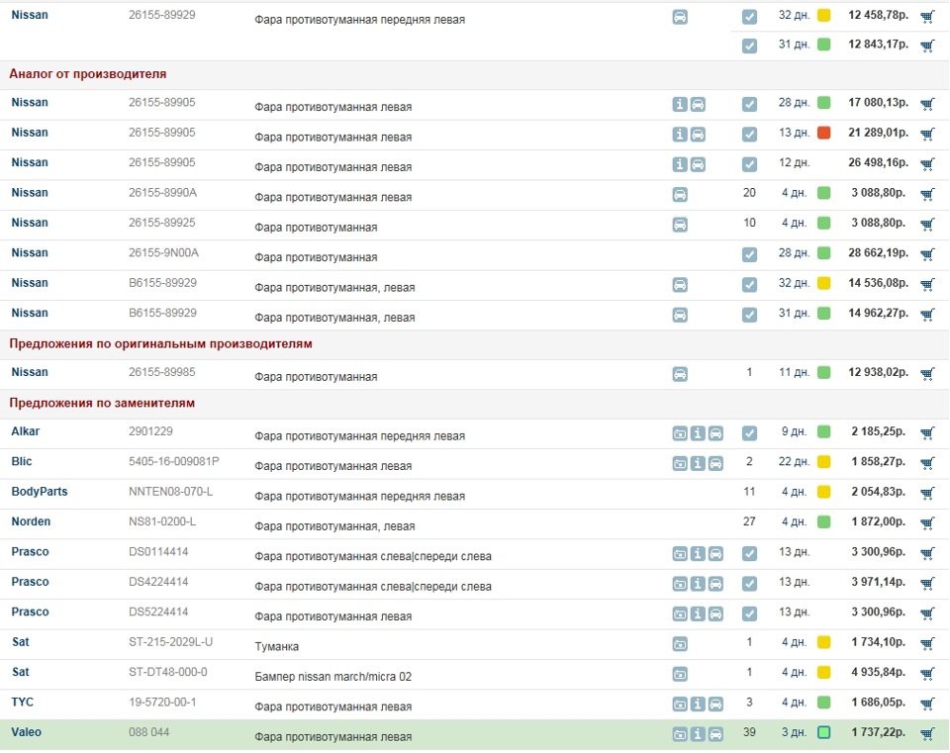Click the checkmark for Prasco DS0114414

tap(749, 554)
